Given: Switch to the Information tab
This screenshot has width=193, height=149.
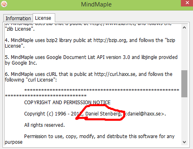Looking at the screenshot, I should click(x=18, y=18).
